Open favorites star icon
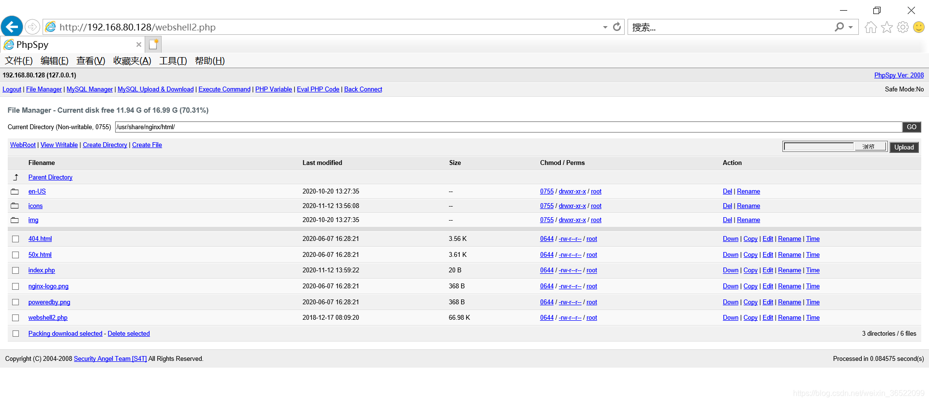 [887, 27]
